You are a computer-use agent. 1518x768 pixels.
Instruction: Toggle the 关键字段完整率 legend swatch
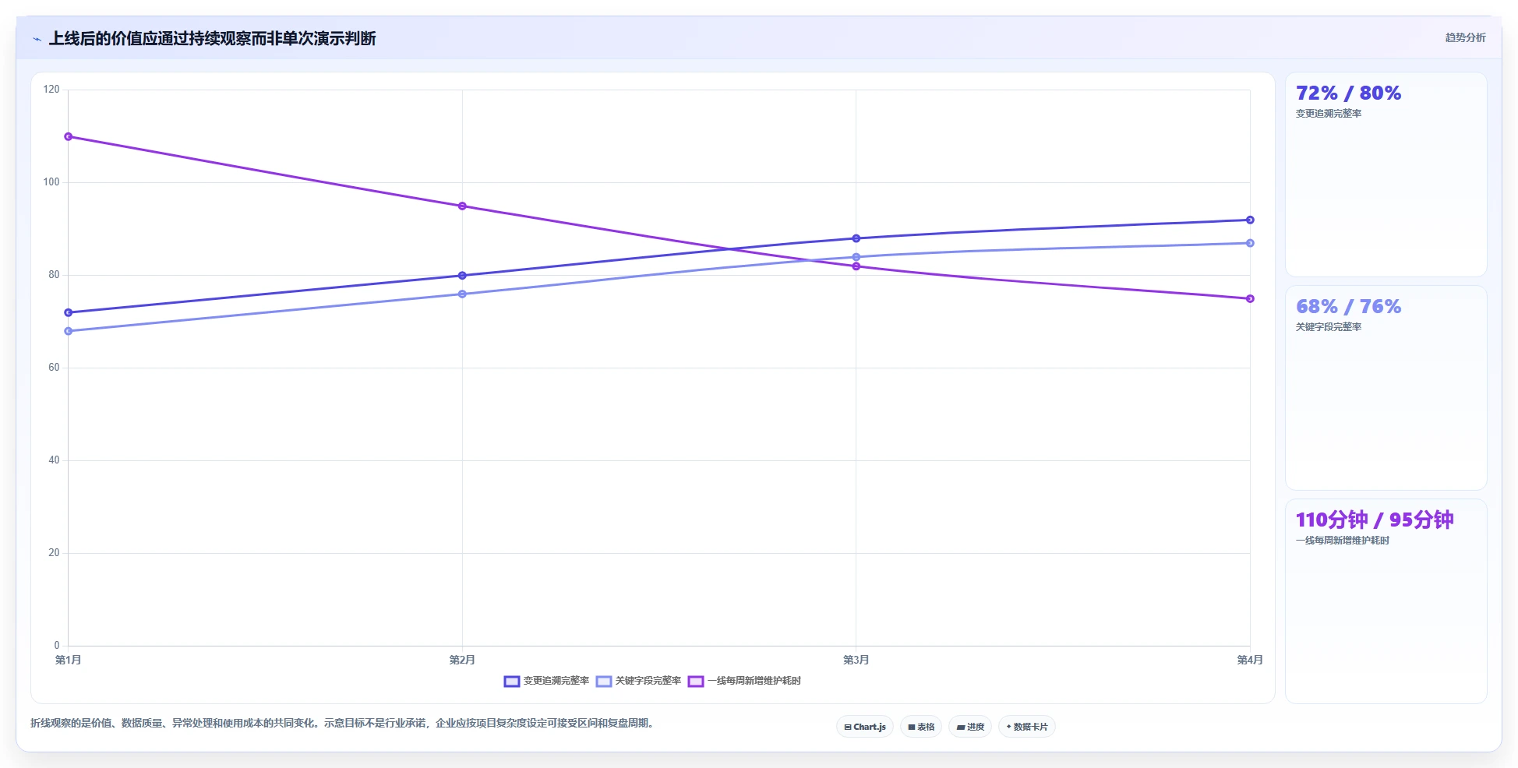[x=603, y=682]
